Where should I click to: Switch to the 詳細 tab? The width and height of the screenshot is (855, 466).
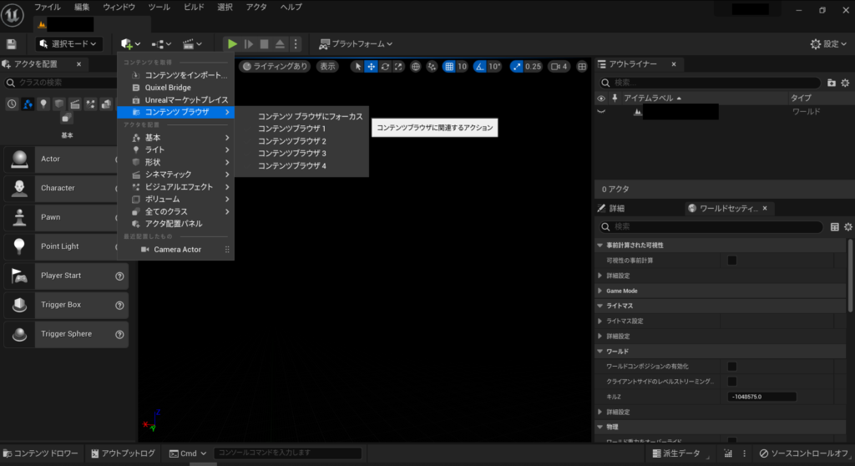pyautogui.click(x=615, y=208)
